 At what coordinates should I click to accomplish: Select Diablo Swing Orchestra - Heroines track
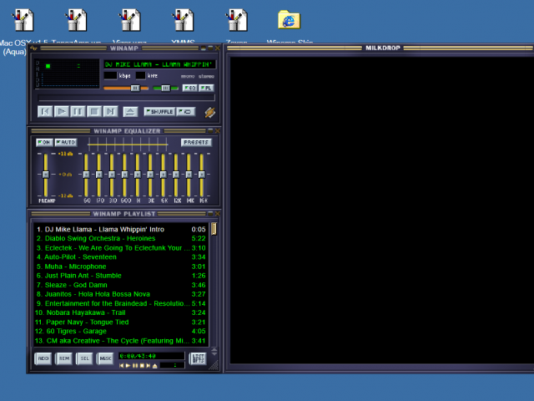point(121,238)
